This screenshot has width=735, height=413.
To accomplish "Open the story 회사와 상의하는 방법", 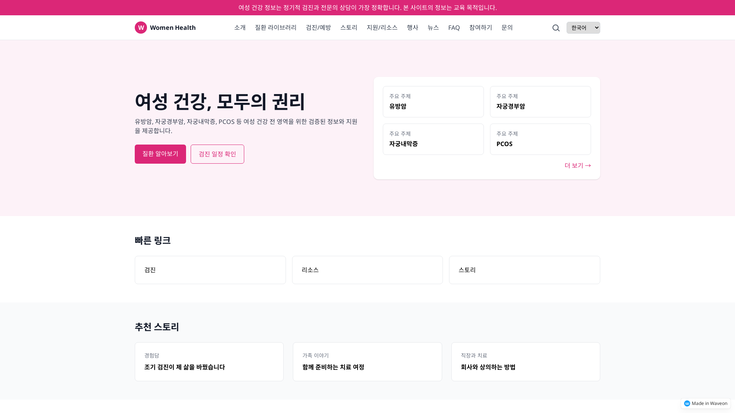I will pos(526,361).
